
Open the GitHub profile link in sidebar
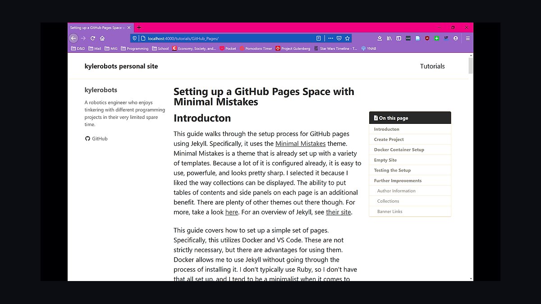(96, 139)
